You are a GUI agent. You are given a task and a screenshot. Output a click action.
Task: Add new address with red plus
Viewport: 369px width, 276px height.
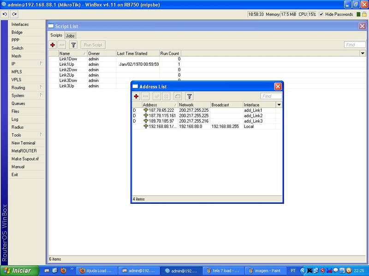136,96
